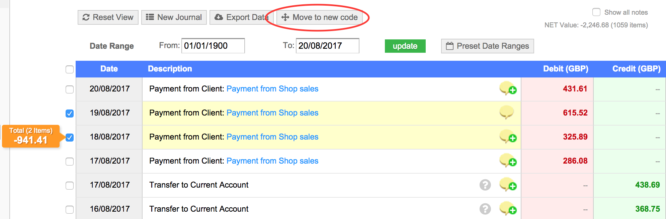Open the help question mark on the 16/08/2017 transfer
The image size is (666, 219).
tap(485, 209)
